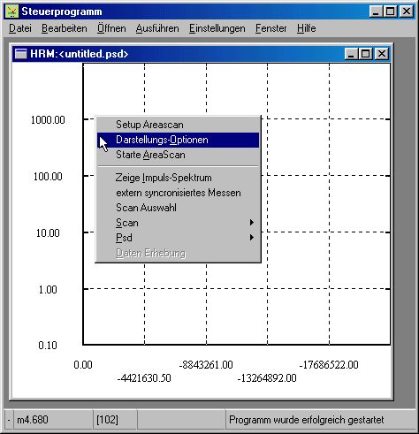Close the HRM untitled.psd child window

point(382,54)
